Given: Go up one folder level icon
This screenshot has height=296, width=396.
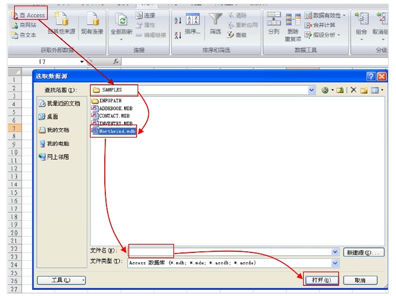Looking at the screenshot, I should pos(340,90).
